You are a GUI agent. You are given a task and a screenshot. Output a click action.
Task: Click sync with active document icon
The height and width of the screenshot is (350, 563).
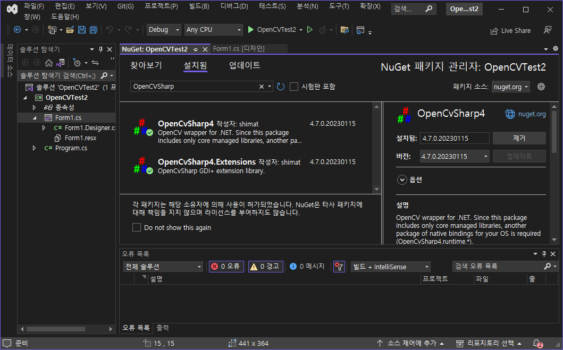pyautogui.click(x=95, y=63)
